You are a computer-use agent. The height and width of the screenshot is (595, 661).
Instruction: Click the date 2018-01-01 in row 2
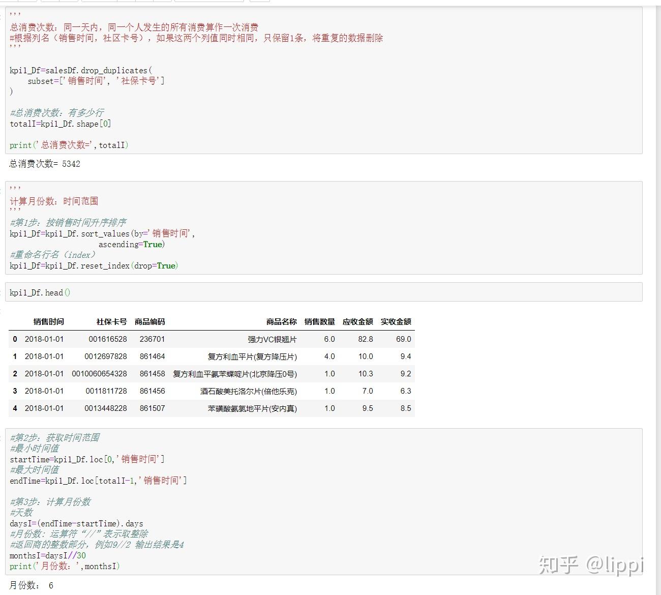[44, 374]
